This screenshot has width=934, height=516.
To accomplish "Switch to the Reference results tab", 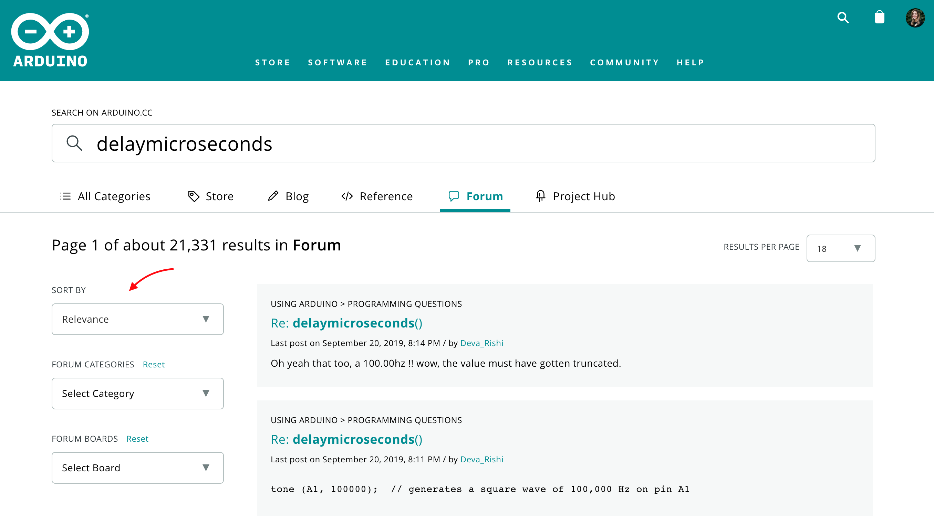I will (x=377, y=196).
